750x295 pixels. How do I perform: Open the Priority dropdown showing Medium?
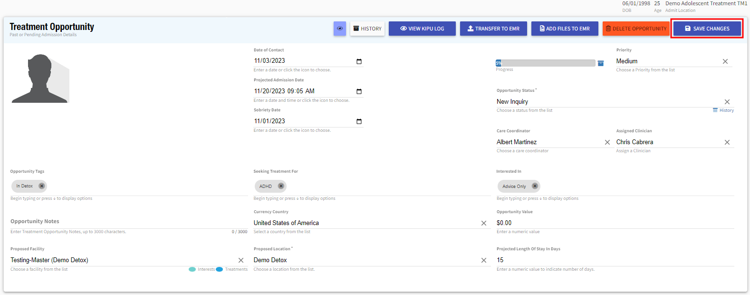[x=665, y=61]
